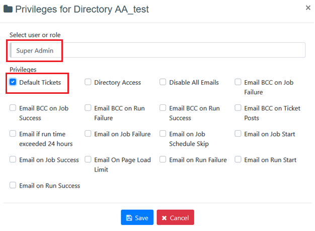Enable Email On Page Load Limit
315x231 pixels.
88,159
